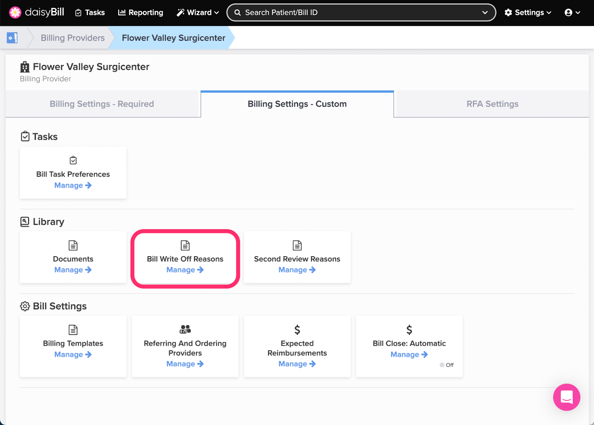Click the blue home breadcrumb icon
This screenshot has width=594, height=425.
[12, 38]
